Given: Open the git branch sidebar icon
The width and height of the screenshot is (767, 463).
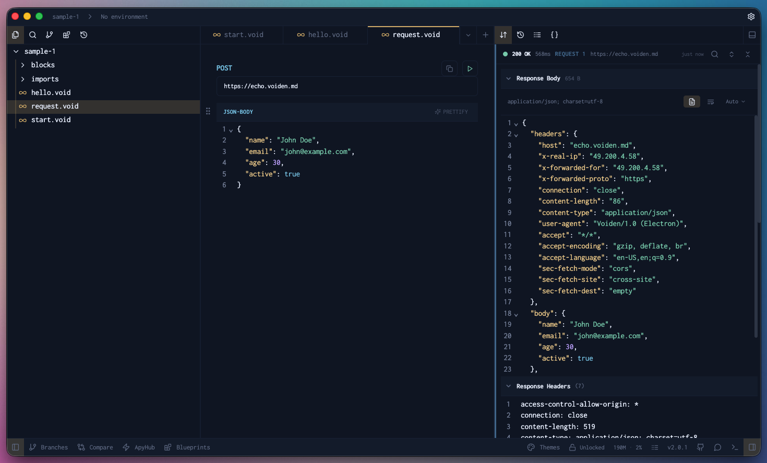Looking at the screenshot, I should pyautogui.click(x=49, y=35).
